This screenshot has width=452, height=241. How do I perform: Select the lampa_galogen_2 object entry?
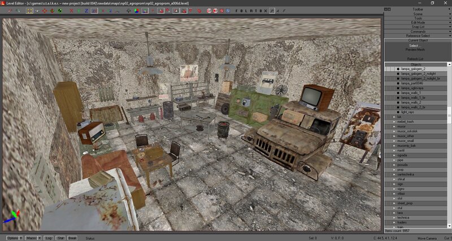tap(413, 69)
